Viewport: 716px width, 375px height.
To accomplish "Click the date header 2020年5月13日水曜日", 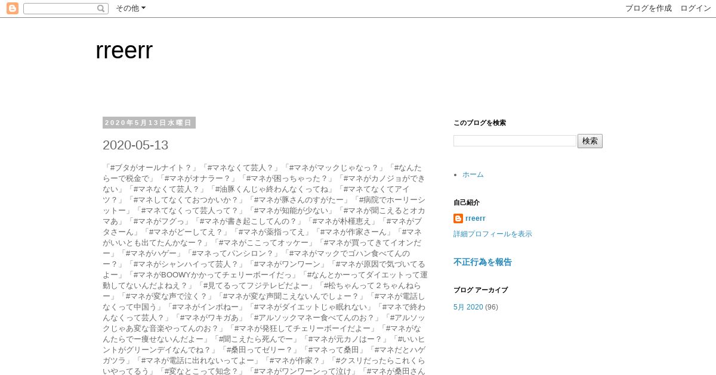I will coord(149,123).
